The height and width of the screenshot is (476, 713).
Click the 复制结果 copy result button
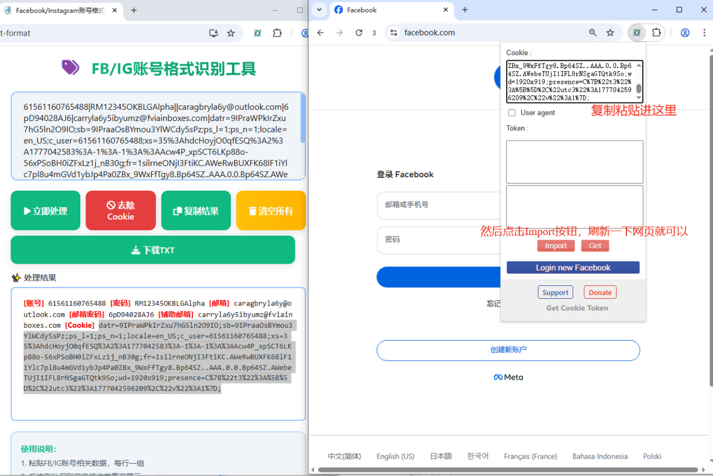pos(196,211)
